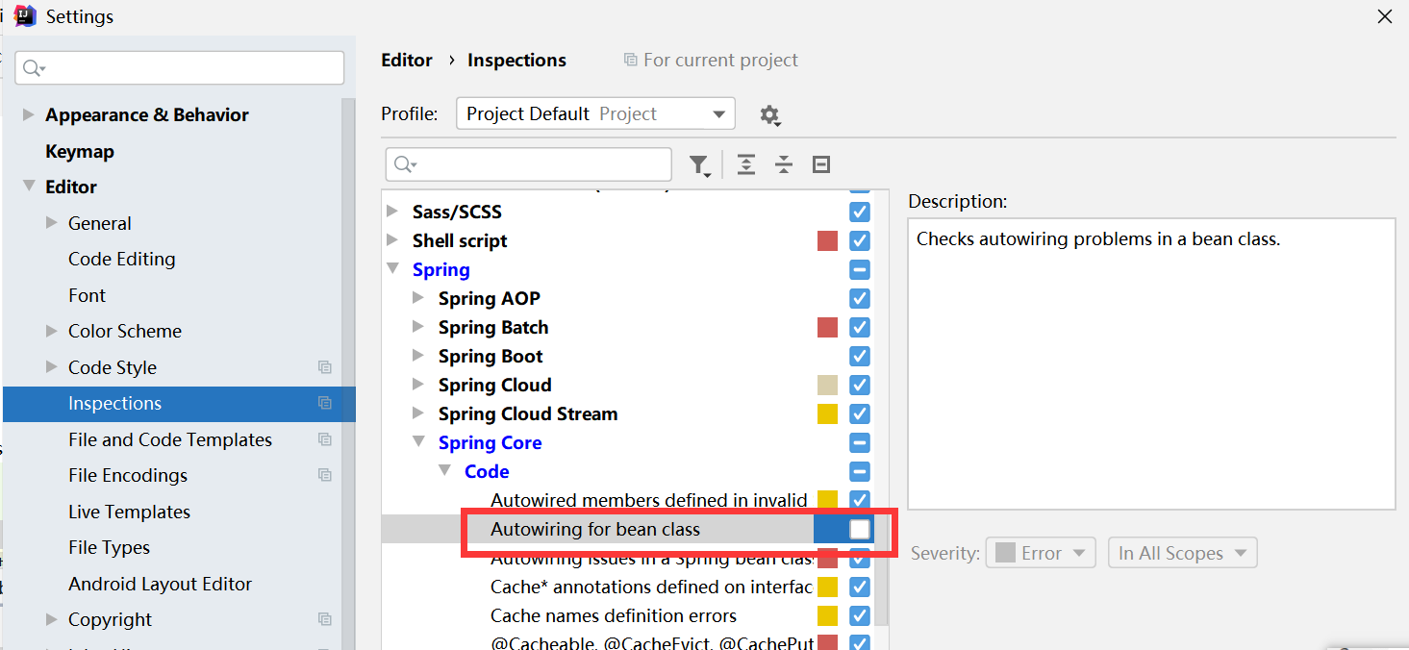Enable the Autowiring for bean class checkbox
This screenshot has width=1409, height=650.
point(860,530)
